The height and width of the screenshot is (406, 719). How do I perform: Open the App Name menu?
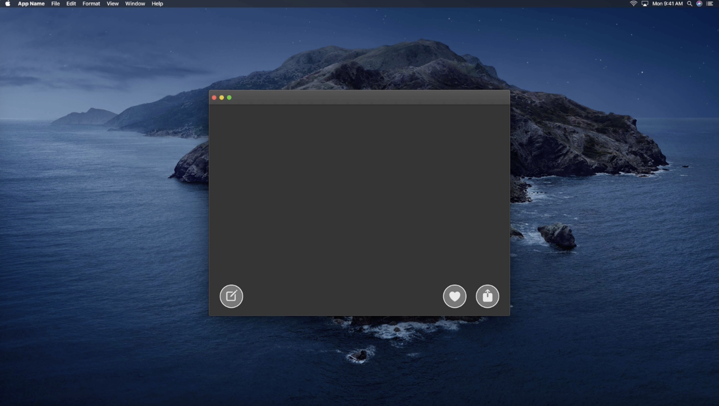click(31, 4)
